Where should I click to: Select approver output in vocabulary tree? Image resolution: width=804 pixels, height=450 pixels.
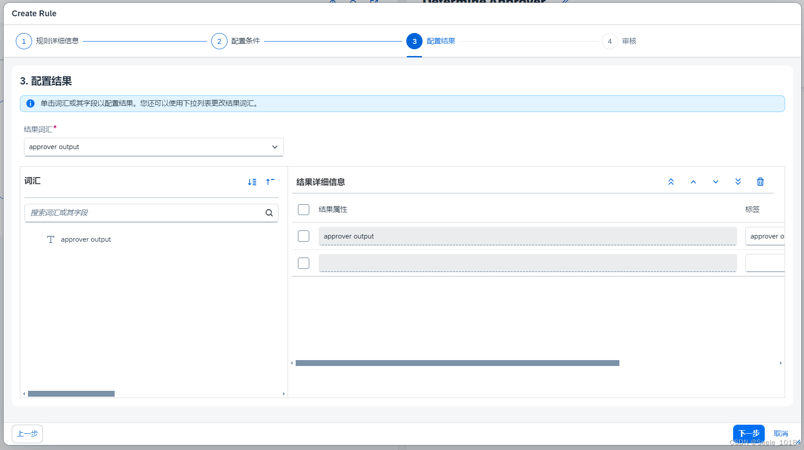point(86,239)
